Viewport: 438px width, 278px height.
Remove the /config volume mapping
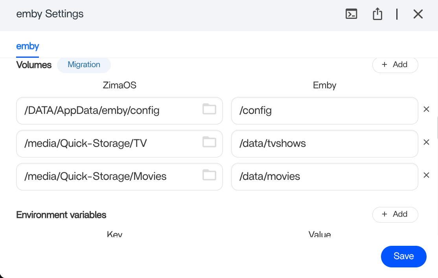click(x=426, y=110)
